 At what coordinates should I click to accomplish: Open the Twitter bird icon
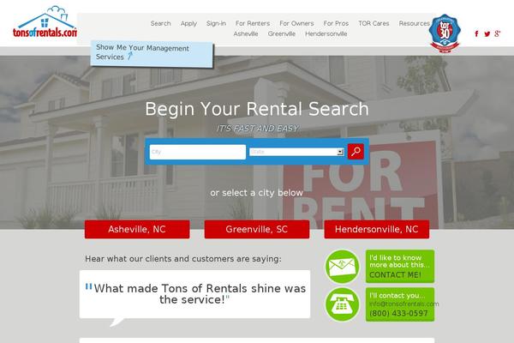(x=487, y=33)
